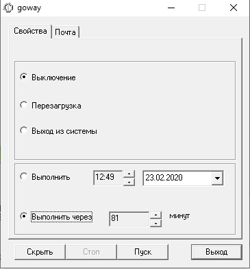Click inside the 23.02.2020 date field
Image resolution: width=250 pixels, height=269 pixels.
pos(177,178)
